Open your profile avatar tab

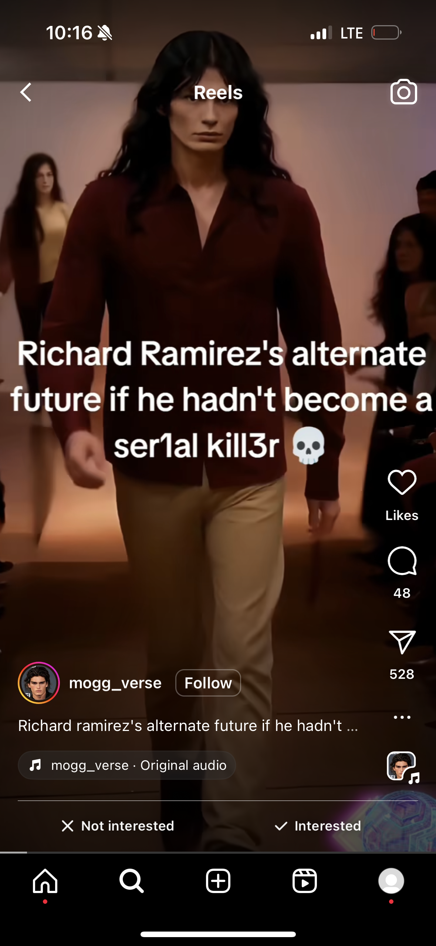click(391, 881)
